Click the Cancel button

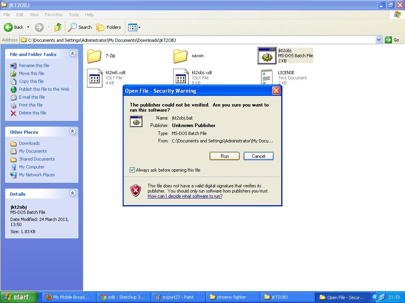click(x=258, y=156)
